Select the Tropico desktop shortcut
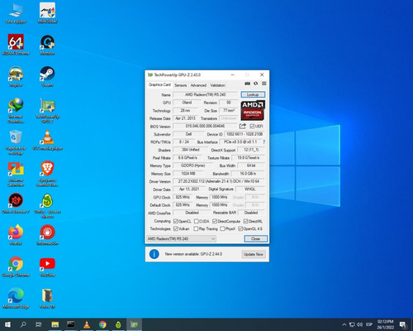The height and width of the screenshot is (331, 413). 16,76
